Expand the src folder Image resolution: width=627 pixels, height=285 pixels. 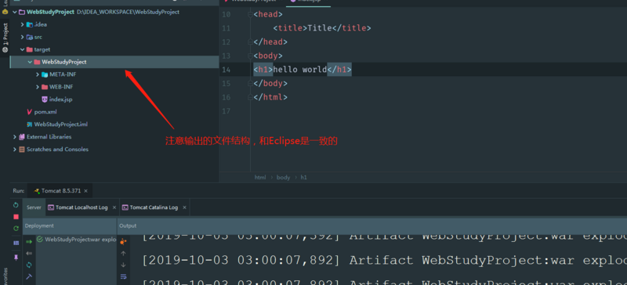coord(23,37)
